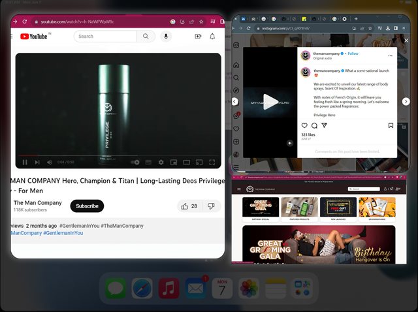
Task: Click 323 likes on Instagram post
Action: tap(308, 135)
